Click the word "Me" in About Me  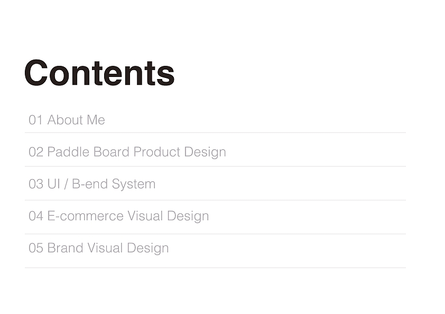click(96, 120)
